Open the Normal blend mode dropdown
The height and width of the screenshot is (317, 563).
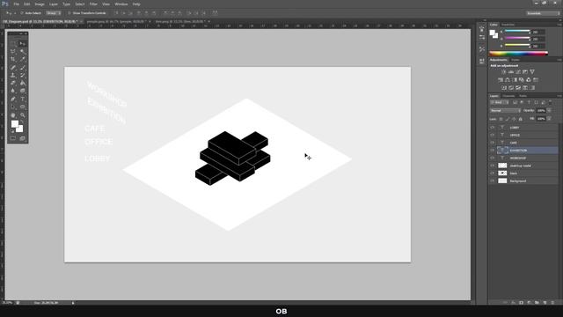click(505, 111)
